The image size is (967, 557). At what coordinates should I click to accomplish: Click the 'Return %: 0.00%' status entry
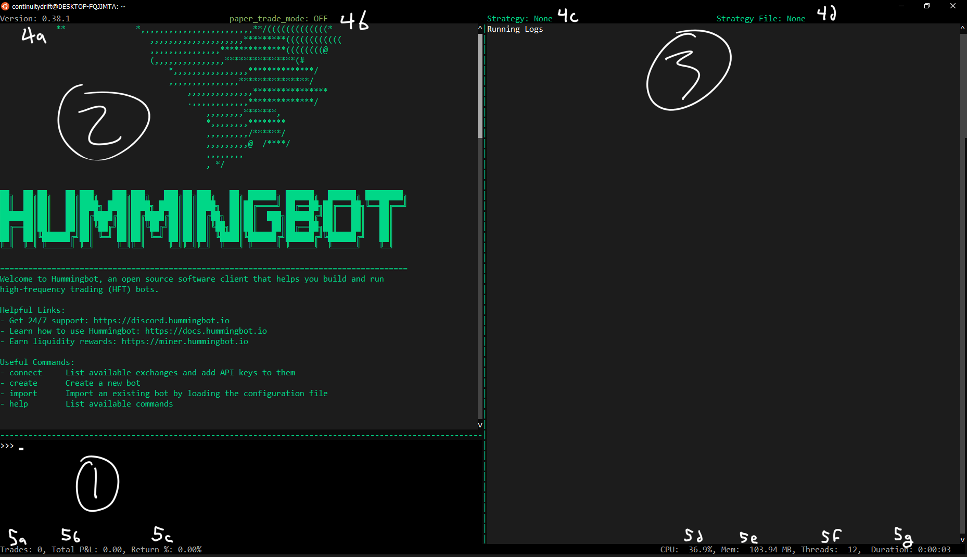pyautogui.click(x=167, y=550)
